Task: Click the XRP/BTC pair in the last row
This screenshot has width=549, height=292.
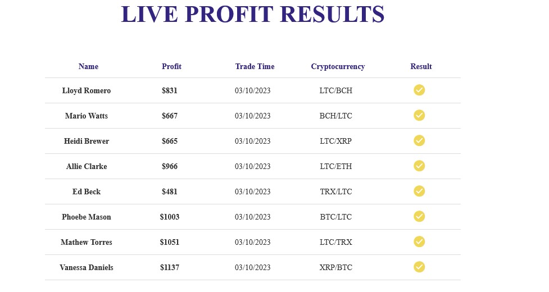Action: coord(336,267)
